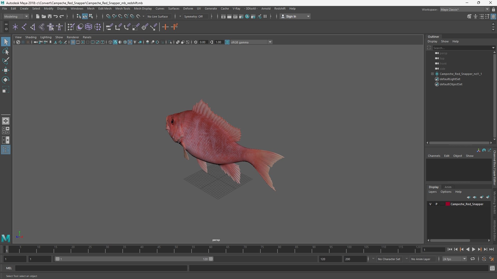Image resolution: width=497 pixels, height=279 pixels.
Task: Open the Redshift menu
Action: [x=280, y=9]
